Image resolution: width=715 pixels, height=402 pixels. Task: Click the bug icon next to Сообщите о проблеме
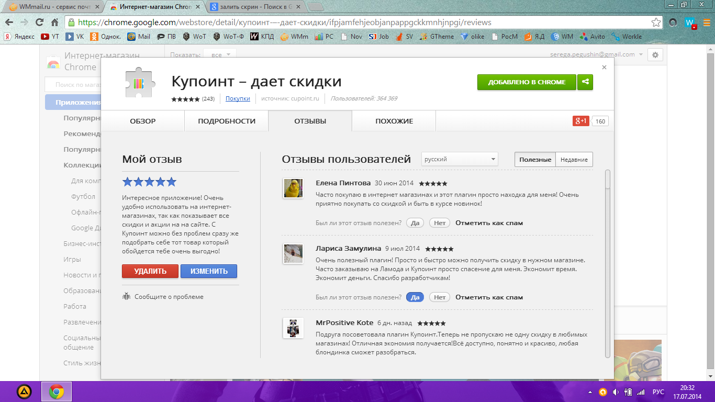coord(126,296)
